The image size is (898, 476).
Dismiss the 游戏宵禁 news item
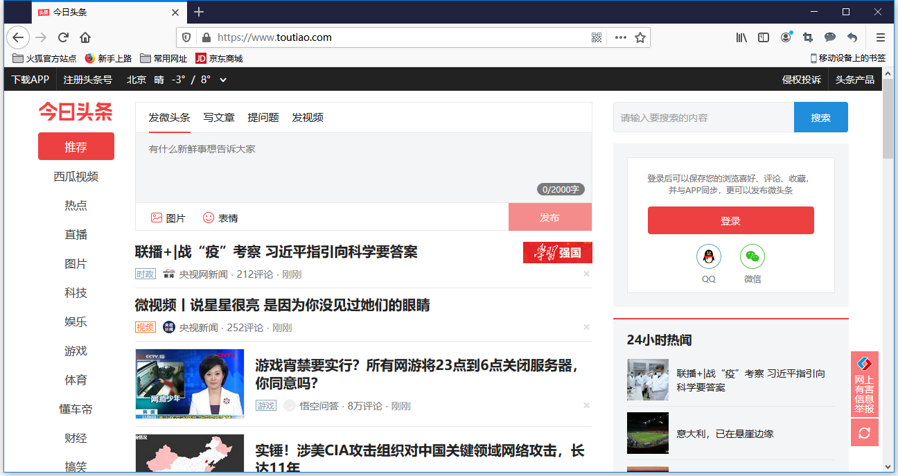coord(586,405)
